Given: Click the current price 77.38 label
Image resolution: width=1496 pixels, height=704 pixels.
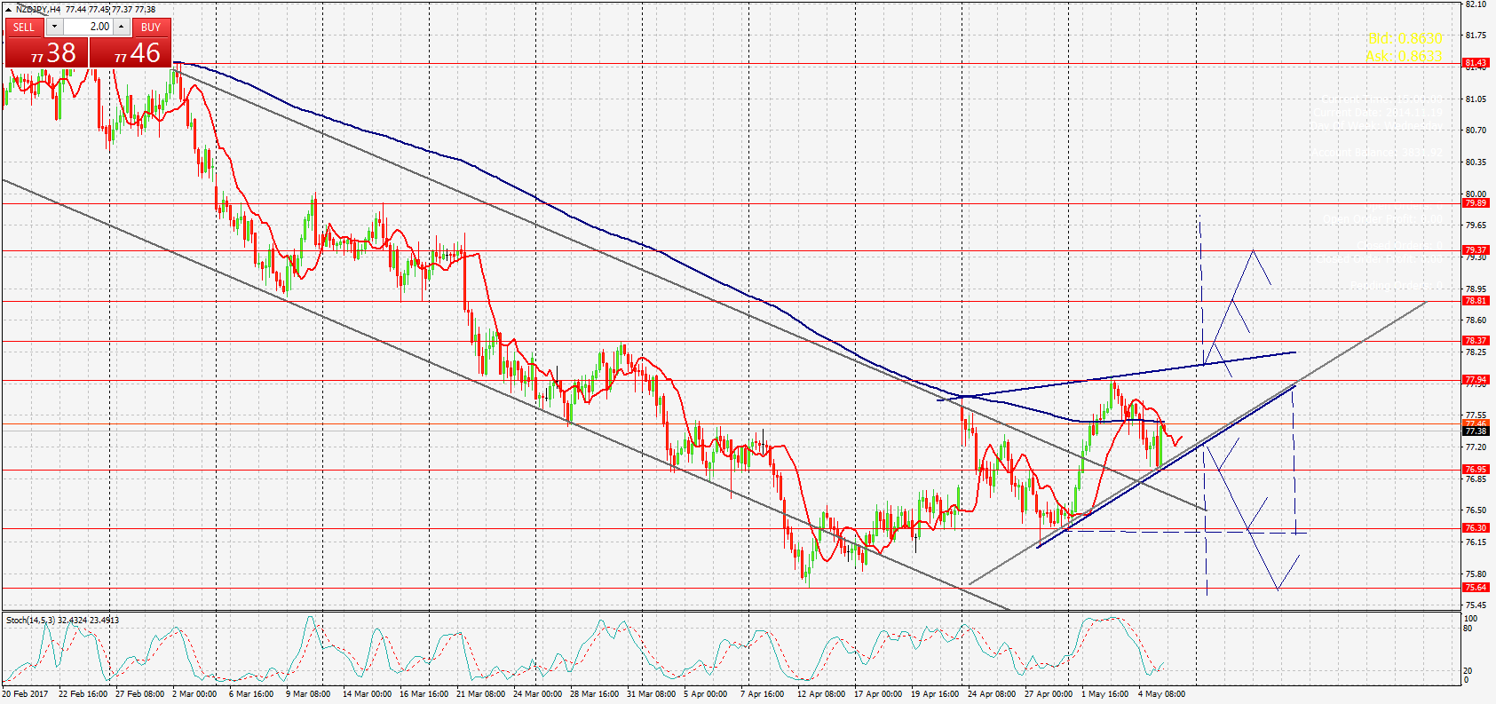Looking at the screenshot, I should pyautogui.click(x=1476, y=431).
